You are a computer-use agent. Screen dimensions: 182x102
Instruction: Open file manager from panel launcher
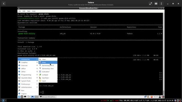coord(28,97)
